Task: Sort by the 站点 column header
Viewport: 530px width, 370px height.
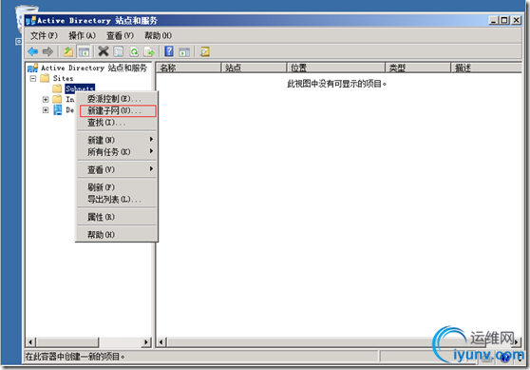Action: [254, 68]
